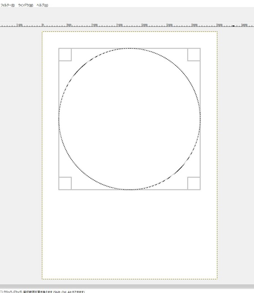Click the ruler label 4000
The height and width of the screenshot is (293, 254).
tap(244, 25)
